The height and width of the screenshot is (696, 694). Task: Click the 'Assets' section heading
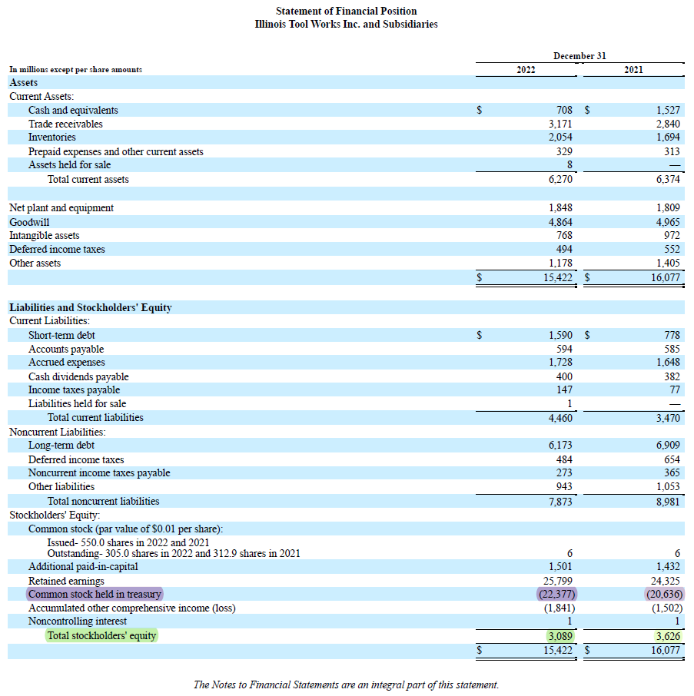coord(24,82)
